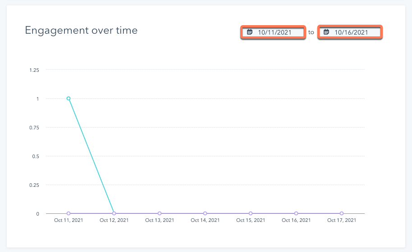Click the teal data point at value 1
Image resolution: width=412 pixels, height=252 pixels.
(x=69, y=98)
